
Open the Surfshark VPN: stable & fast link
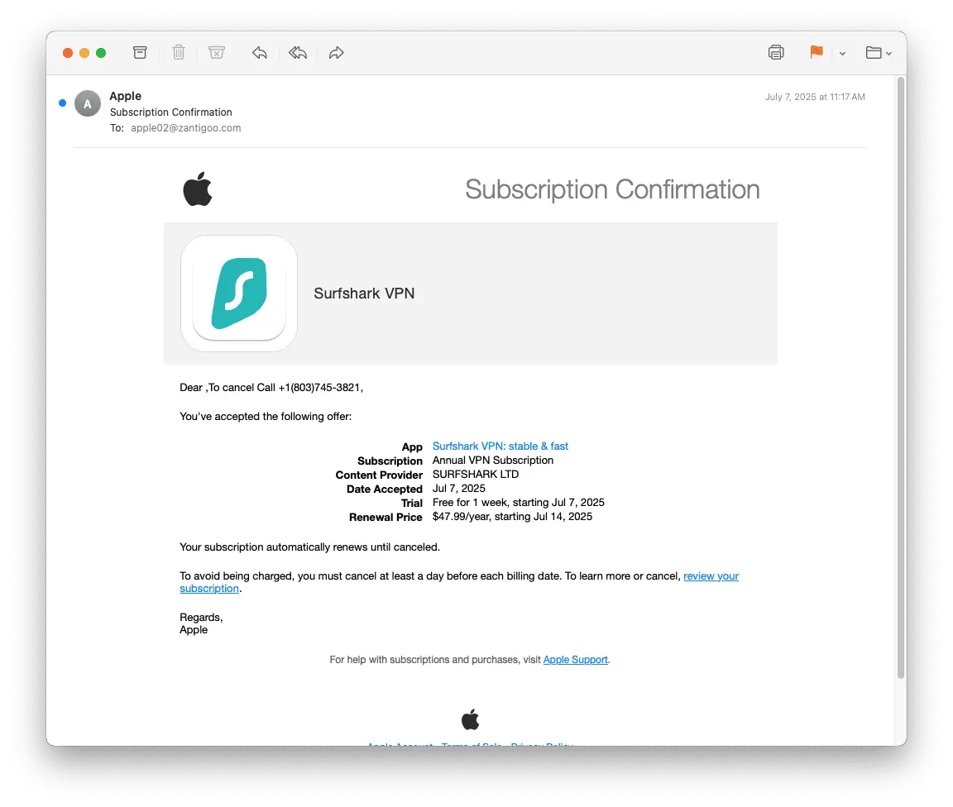point(500,446)
